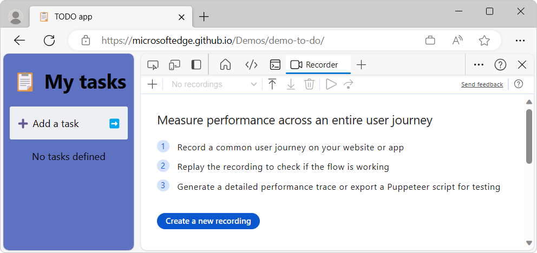Expand the No recordings dropdown
The width and height of the screenshot is (537, 253).
(214, 84)
